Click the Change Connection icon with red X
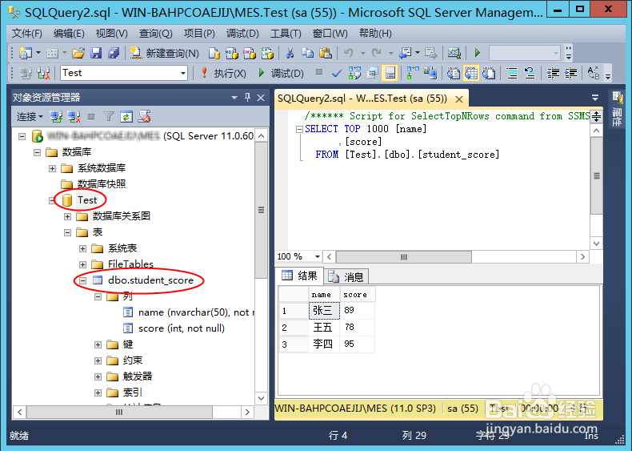 (43, 73)
